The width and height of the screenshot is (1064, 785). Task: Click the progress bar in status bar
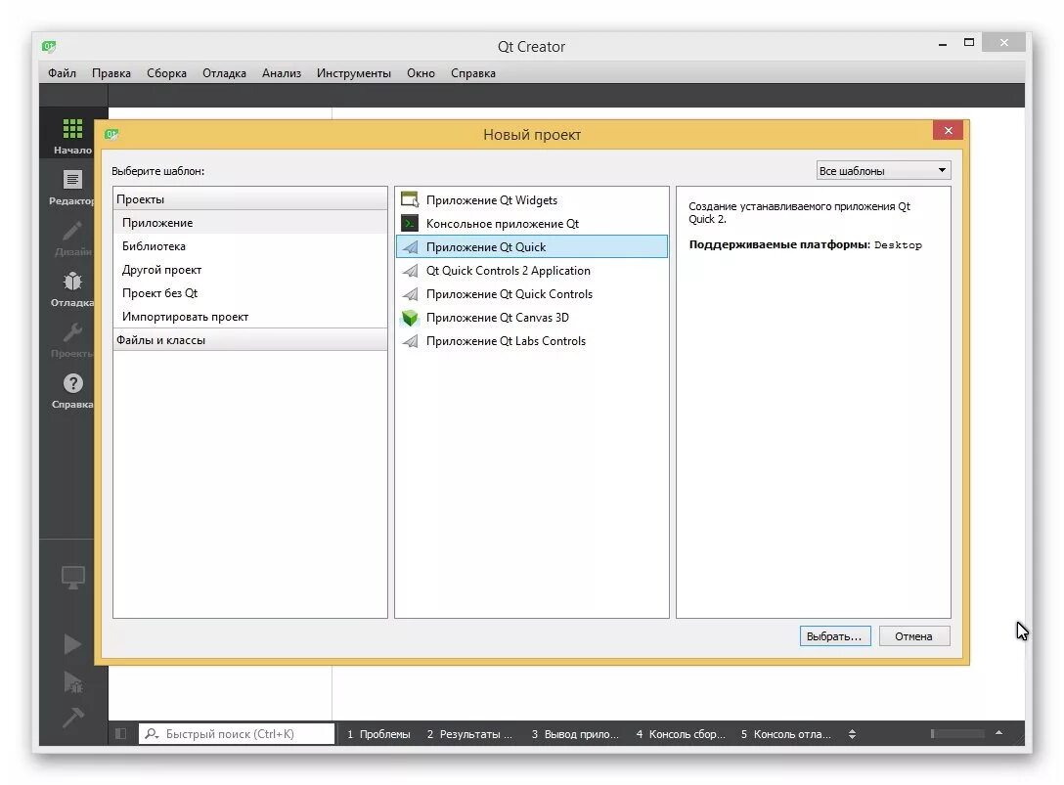tap(957, 733)
